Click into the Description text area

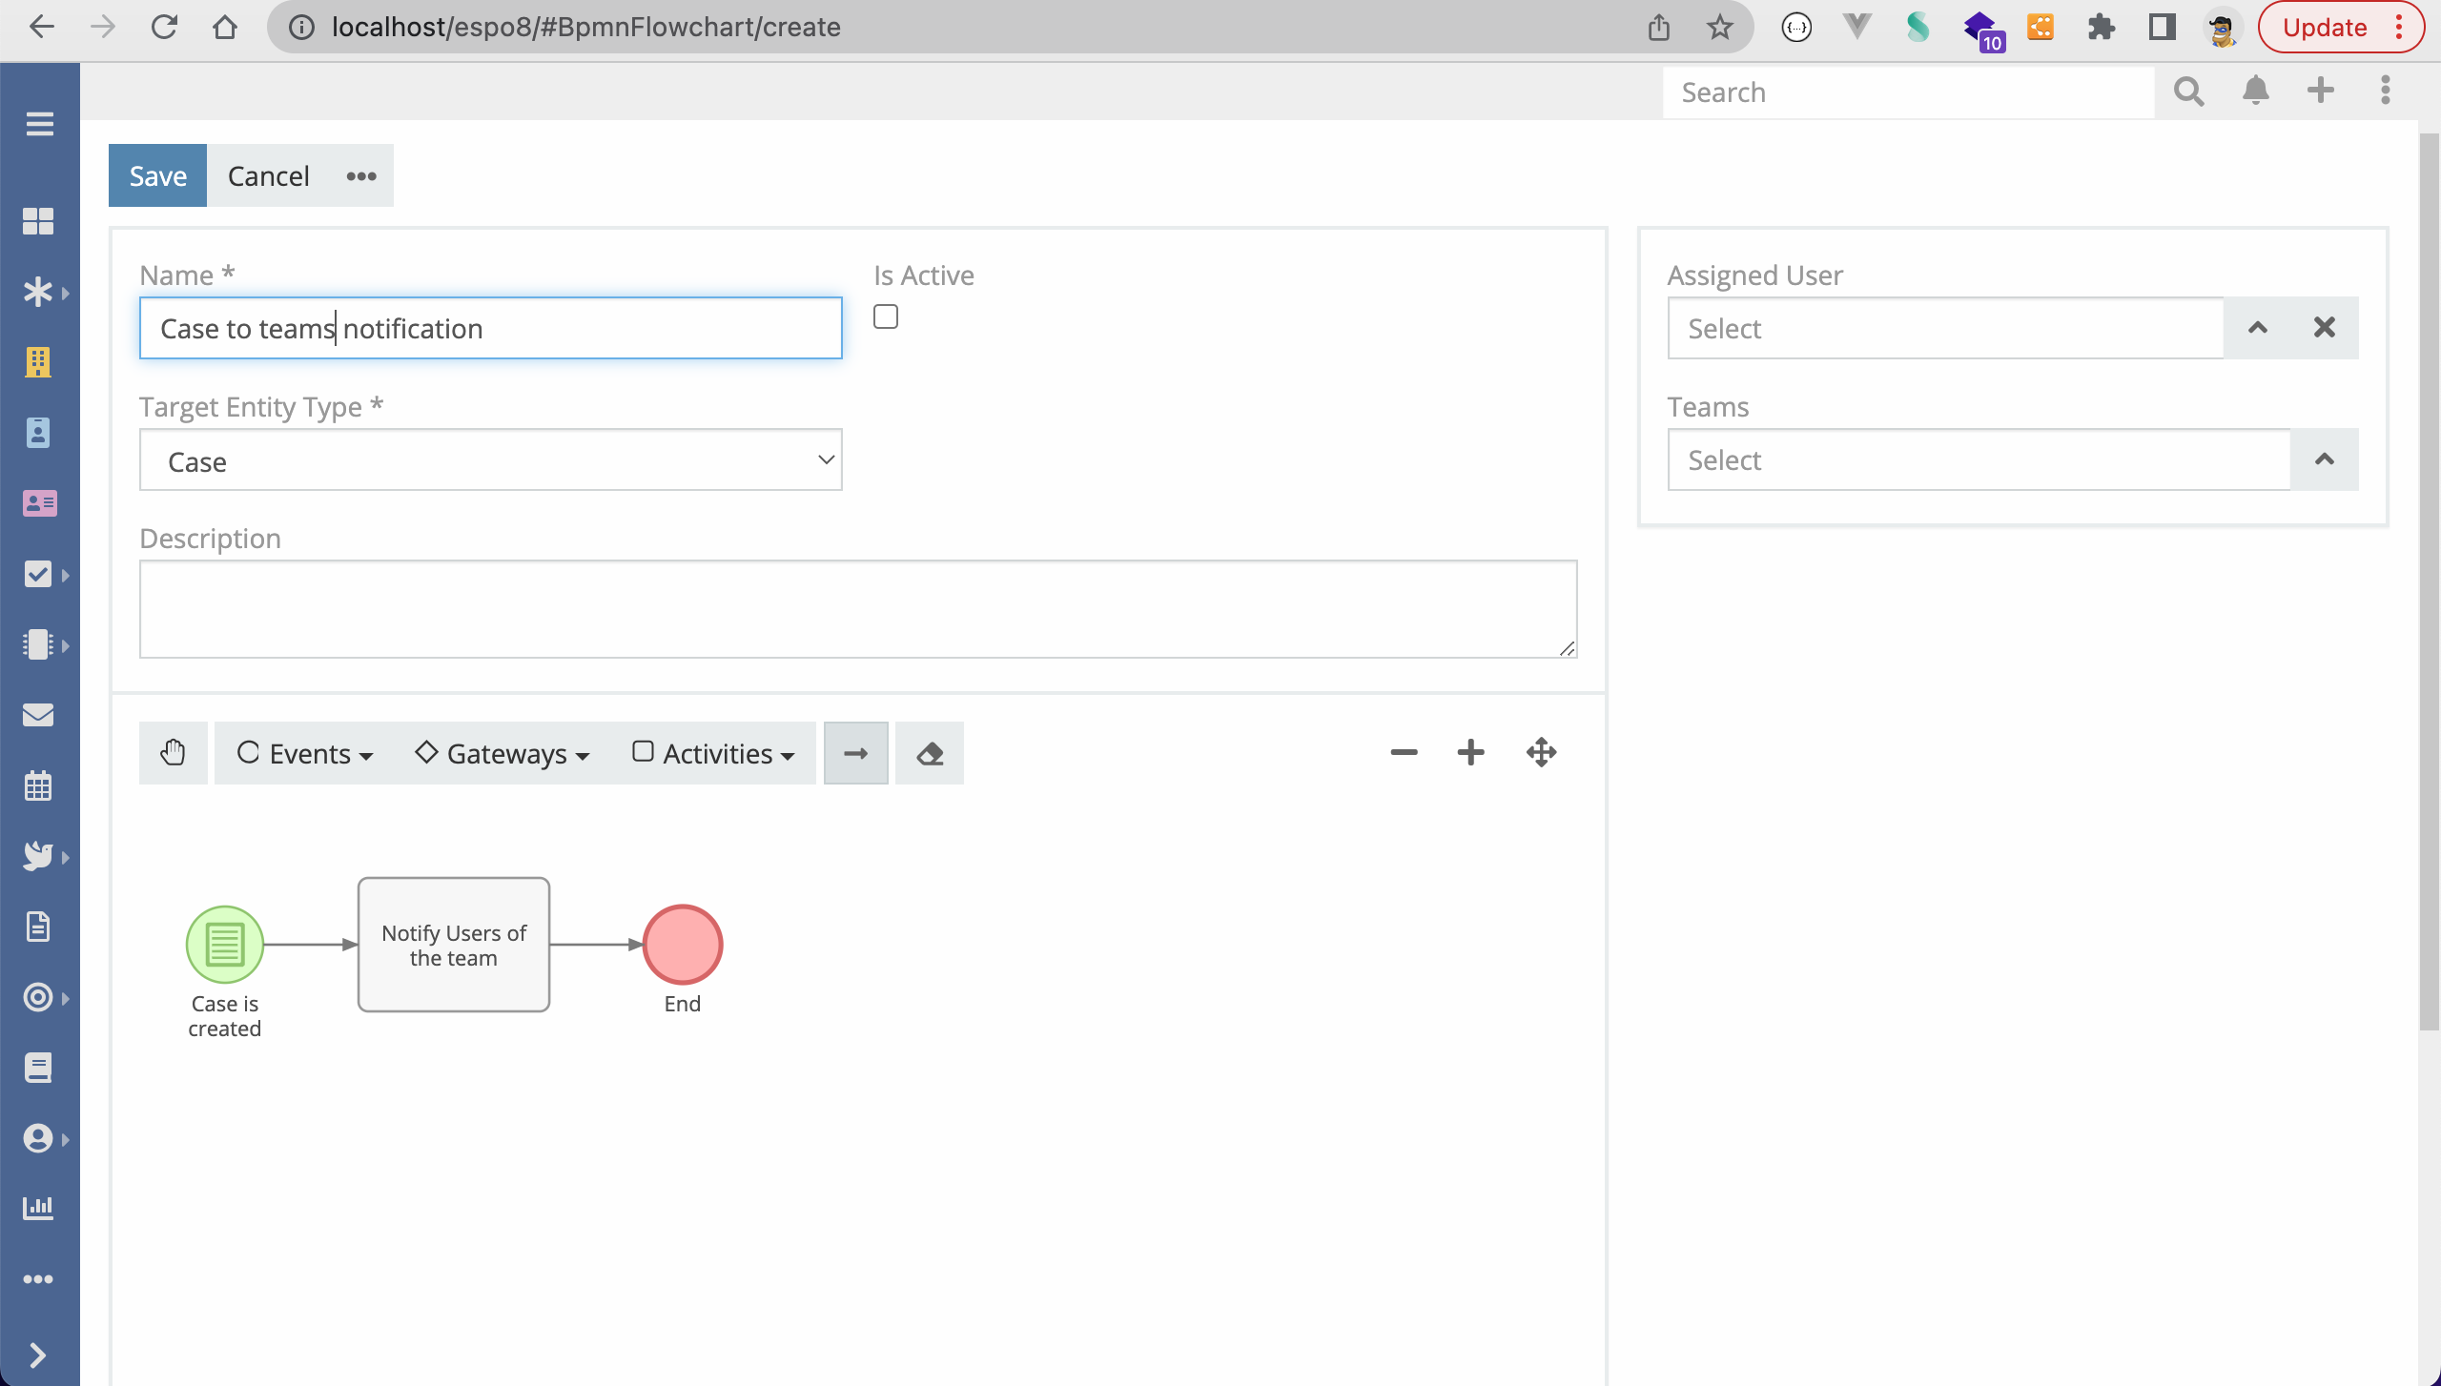point(858,609)
